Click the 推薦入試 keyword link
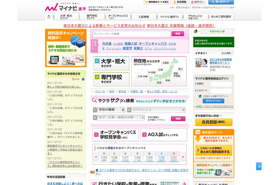 pos(131,43)
